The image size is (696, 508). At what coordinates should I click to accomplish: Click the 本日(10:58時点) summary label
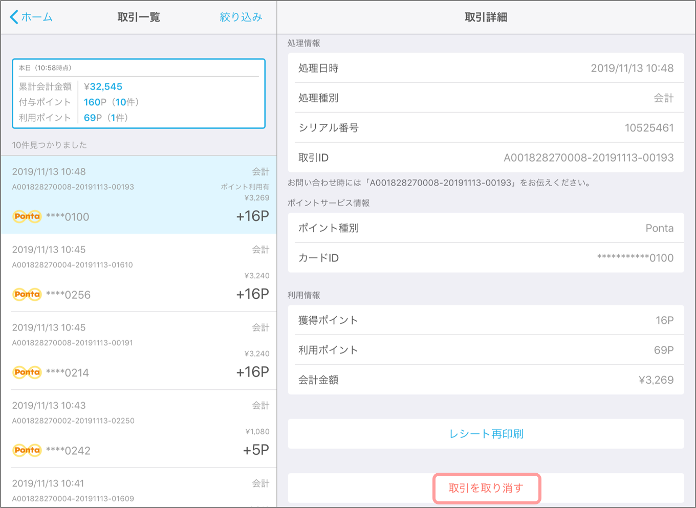[x=45, y=68]
